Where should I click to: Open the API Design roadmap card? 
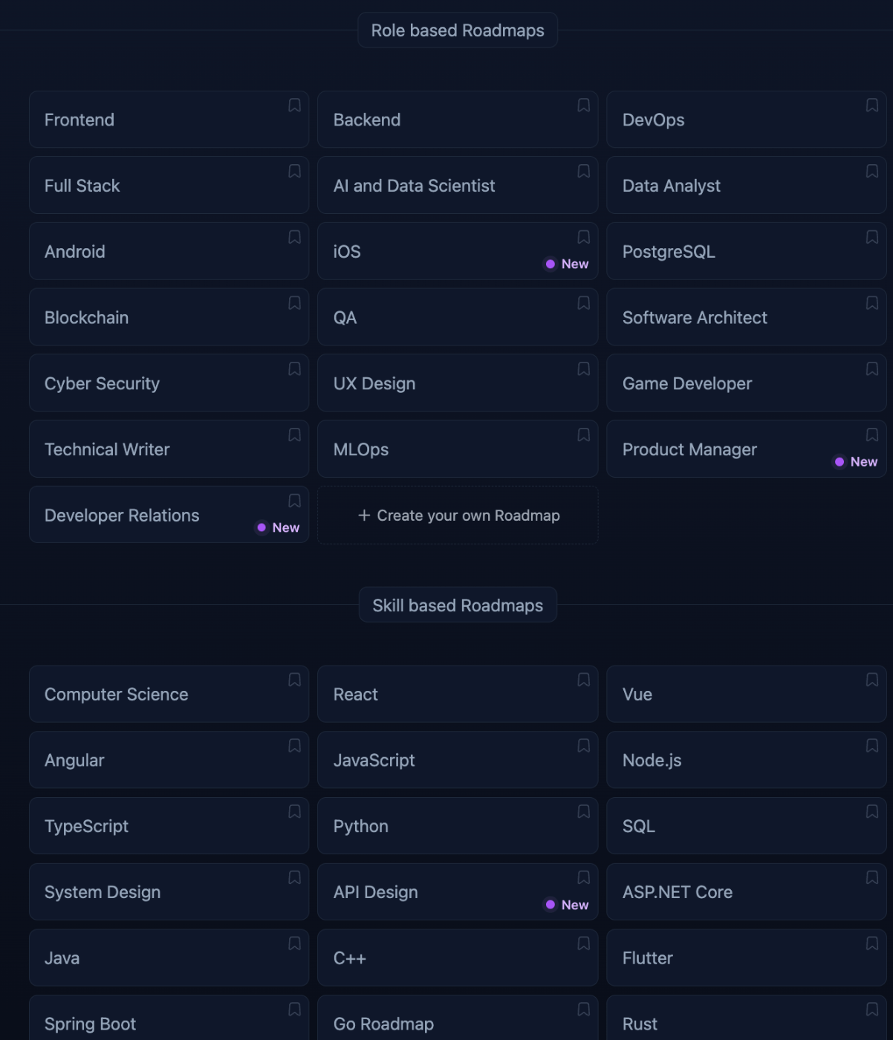(458, 892)
